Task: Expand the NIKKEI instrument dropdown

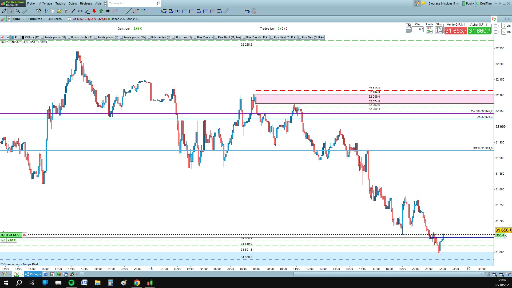Action: [x=19, y=19]
